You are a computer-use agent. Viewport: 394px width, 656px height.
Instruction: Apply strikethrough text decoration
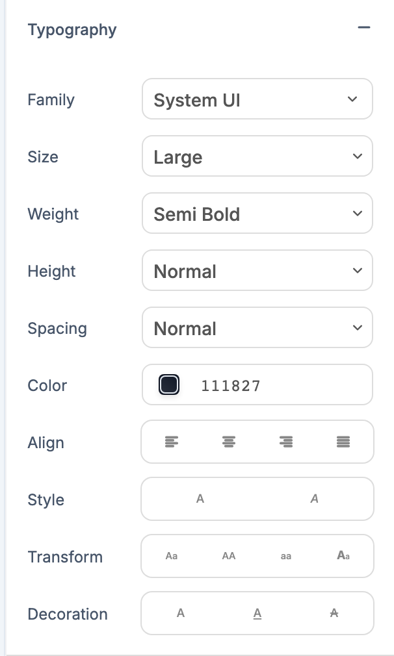tap(334, 613)
